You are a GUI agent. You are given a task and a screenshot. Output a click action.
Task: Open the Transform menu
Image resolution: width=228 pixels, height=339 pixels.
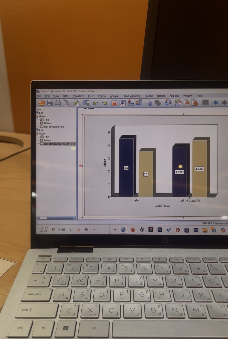point(78,96)
